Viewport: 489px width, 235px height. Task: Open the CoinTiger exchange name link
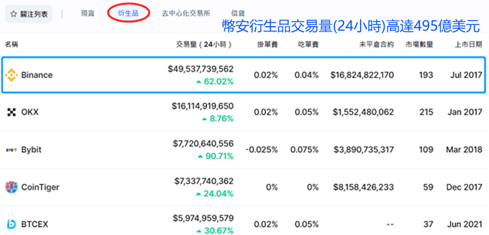pyautogui.click(x=40, y=187)
